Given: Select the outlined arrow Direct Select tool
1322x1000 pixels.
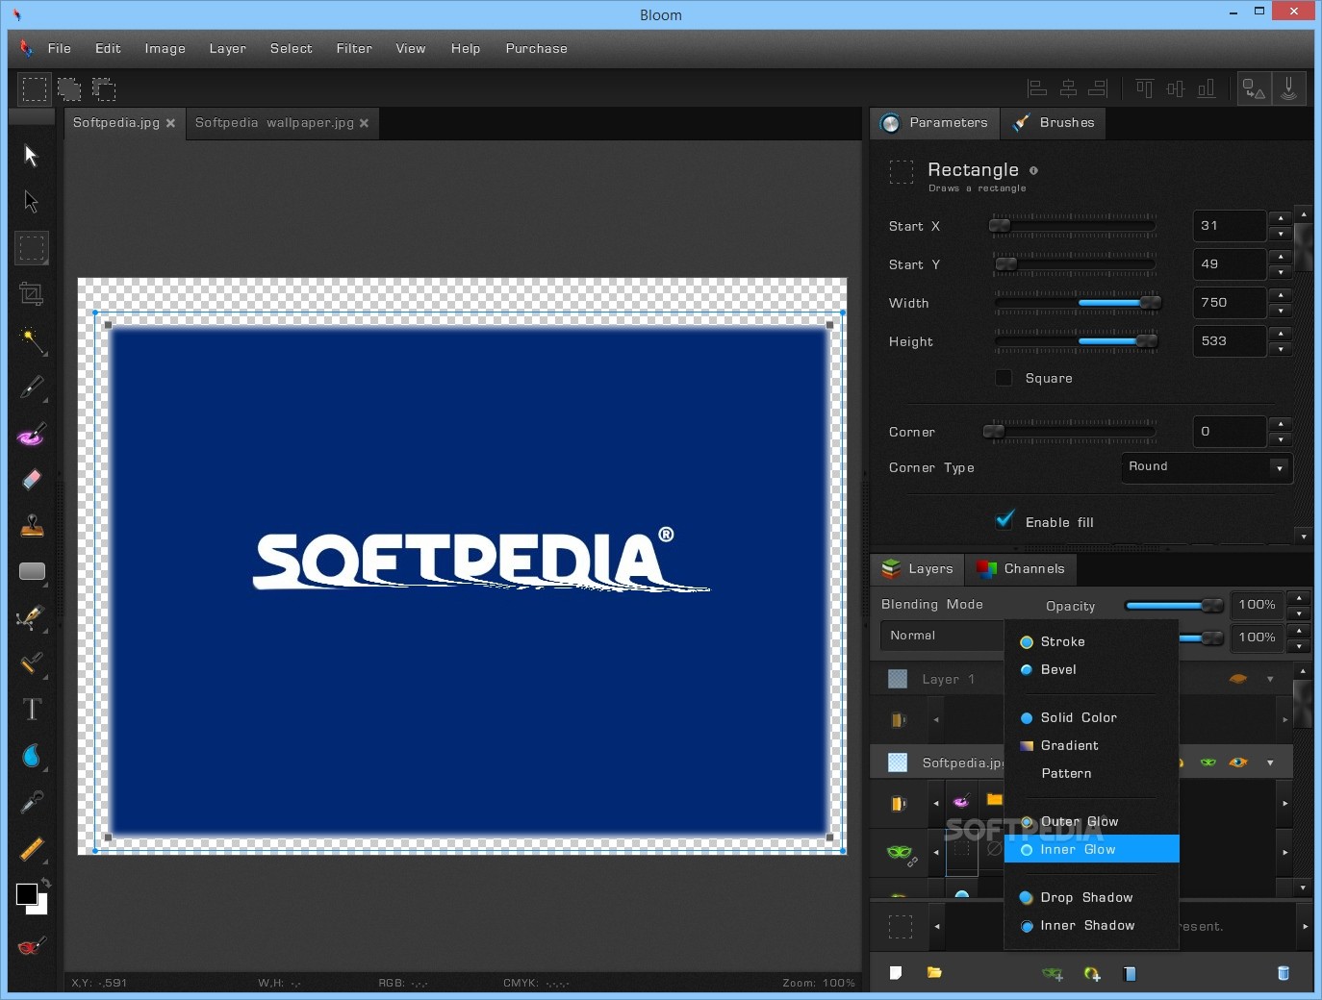Looking at the screenshot, I should pos(31,202).
